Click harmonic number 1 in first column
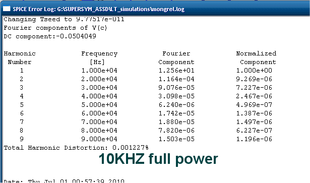 click(x=22, y=71)
